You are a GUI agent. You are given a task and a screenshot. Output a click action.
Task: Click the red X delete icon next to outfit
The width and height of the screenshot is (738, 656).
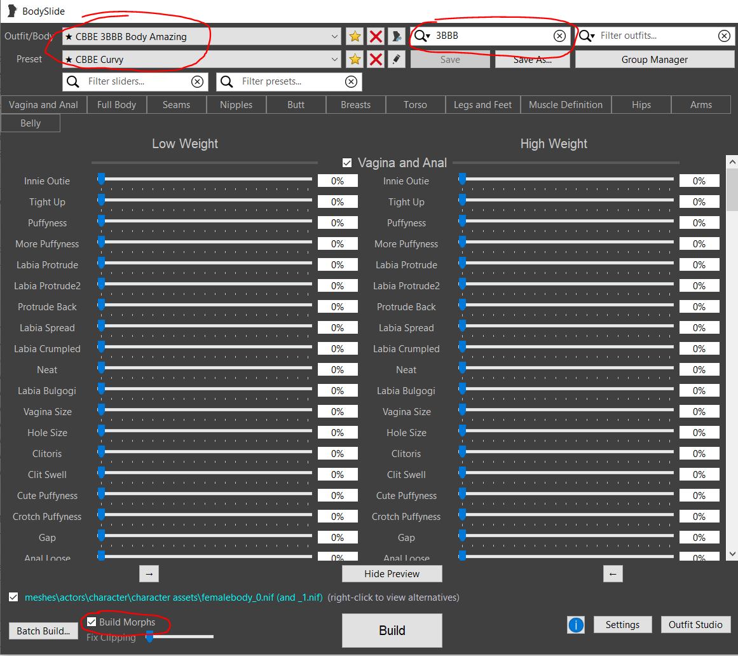point(376,36)
